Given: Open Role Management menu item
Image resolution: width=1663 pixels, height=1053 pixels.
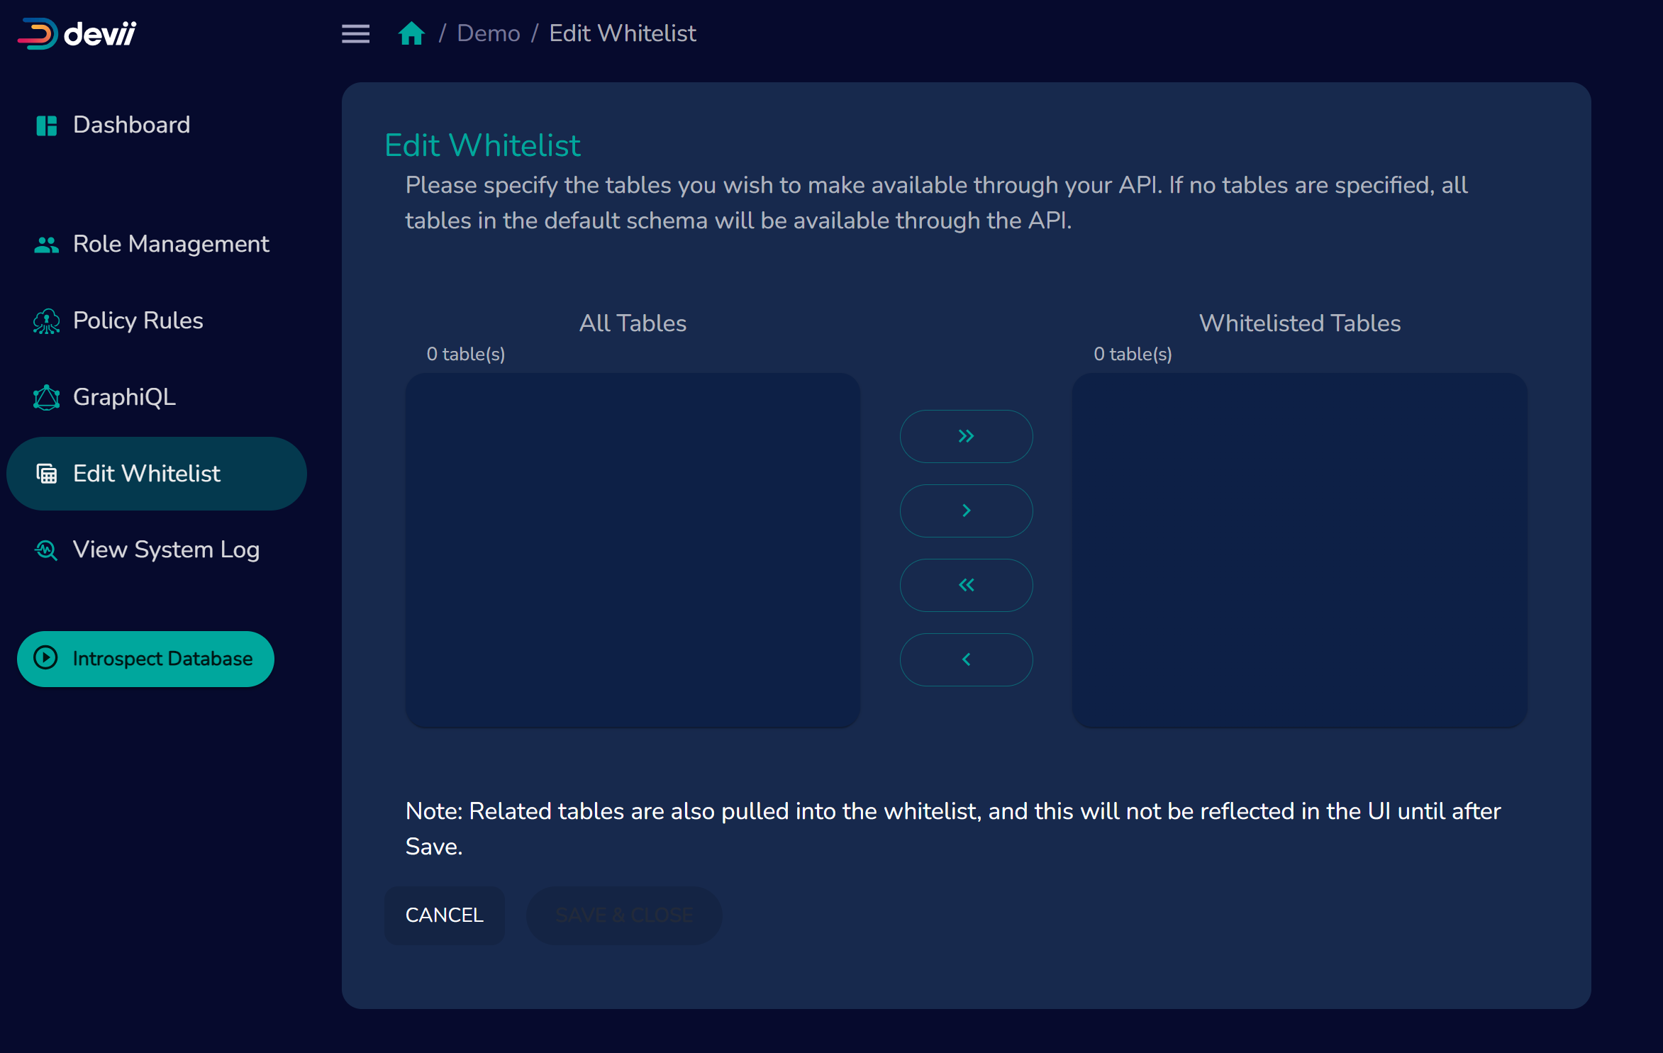Looking at the screenshot, I should click(x=171, y=245).
